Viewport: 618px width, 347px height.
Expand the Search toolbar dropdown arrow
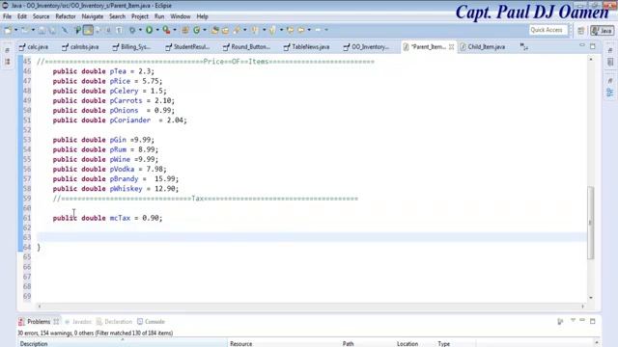[x=244, y=30]
